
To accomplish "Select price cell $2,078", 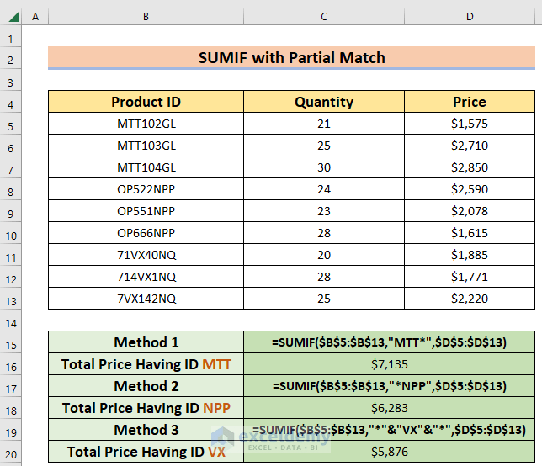I will coord(470,211).
